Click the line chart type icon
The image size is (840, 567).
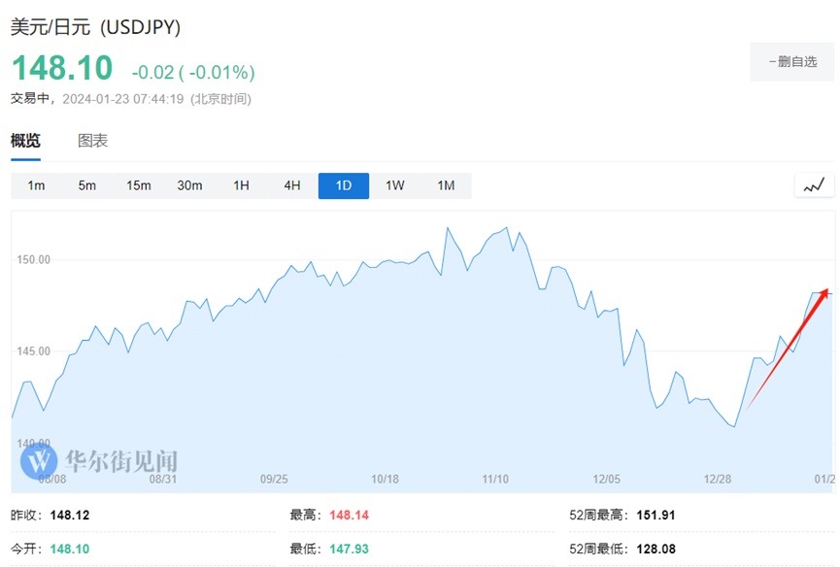(814, 184)
